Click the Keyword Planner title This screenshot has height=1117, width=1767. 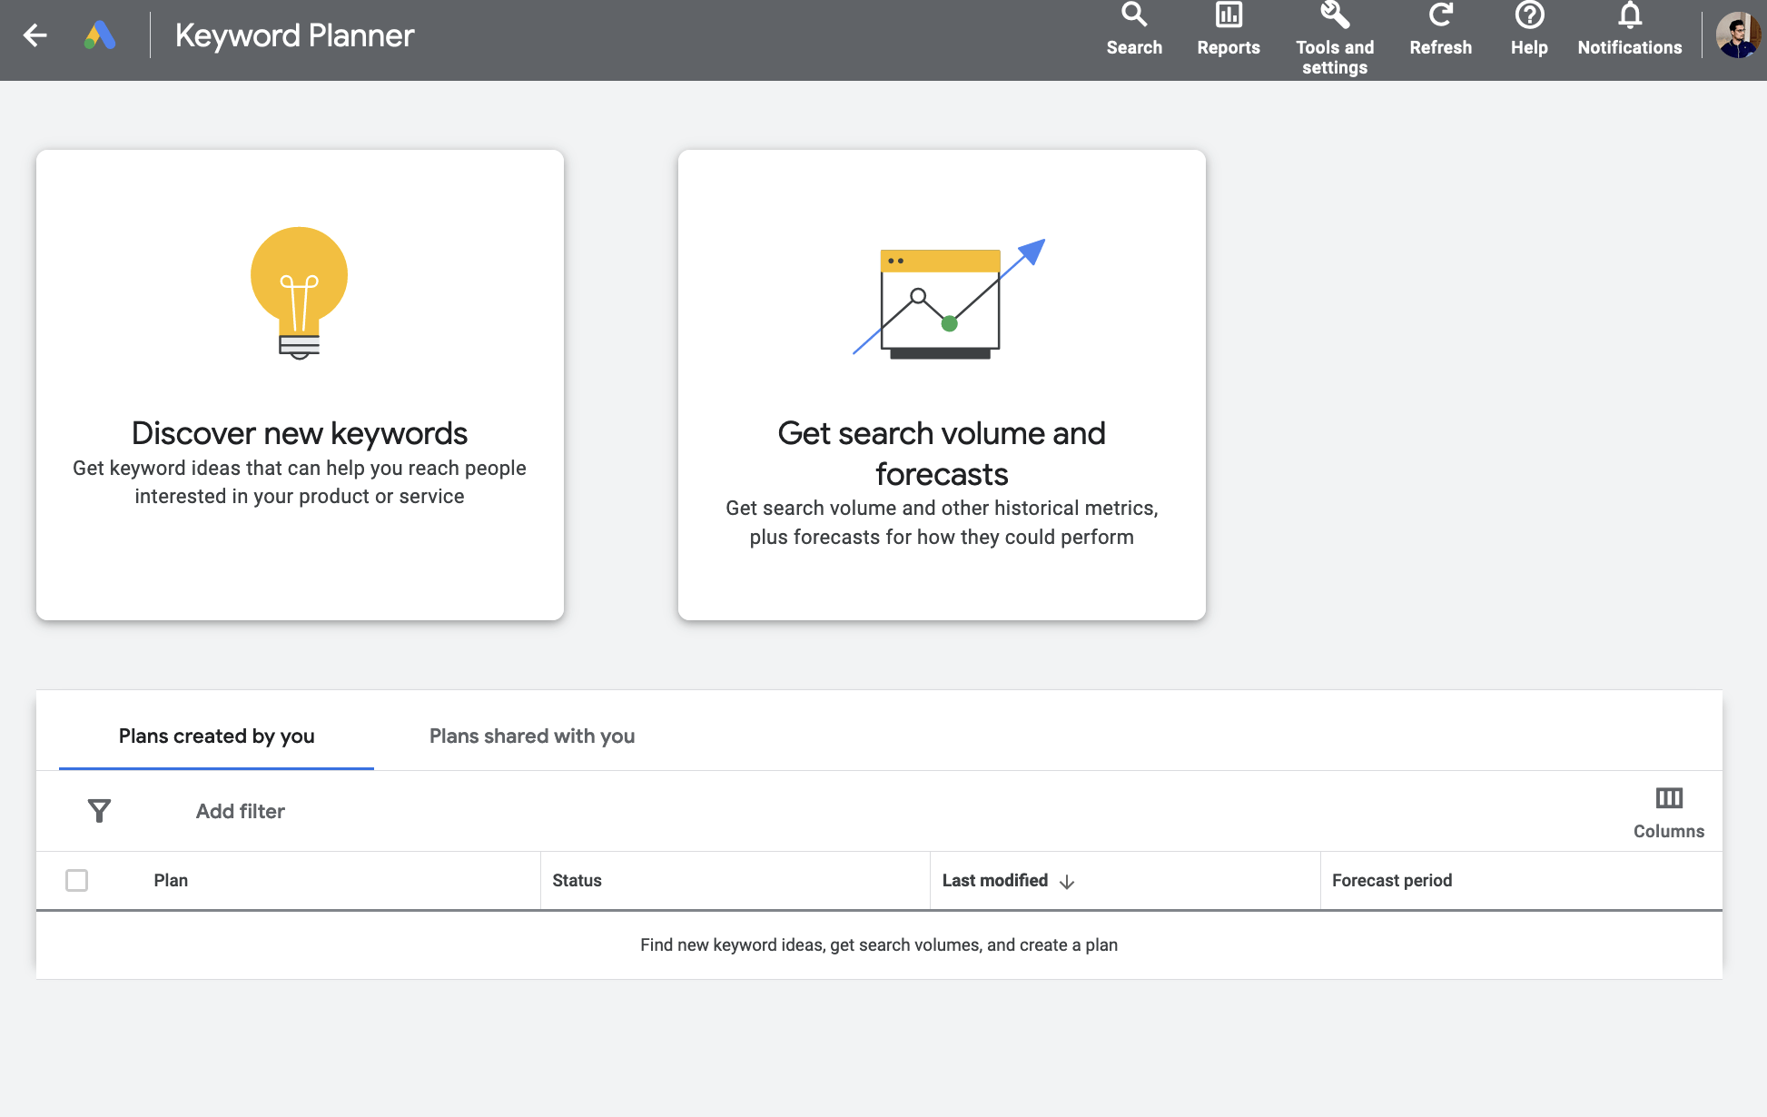click(294, 35)
